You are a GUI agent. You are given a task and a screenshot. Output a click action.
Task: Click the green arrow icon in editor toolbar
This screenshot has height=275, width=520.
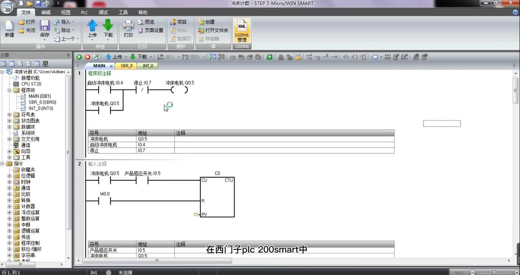tap(270, 57)
